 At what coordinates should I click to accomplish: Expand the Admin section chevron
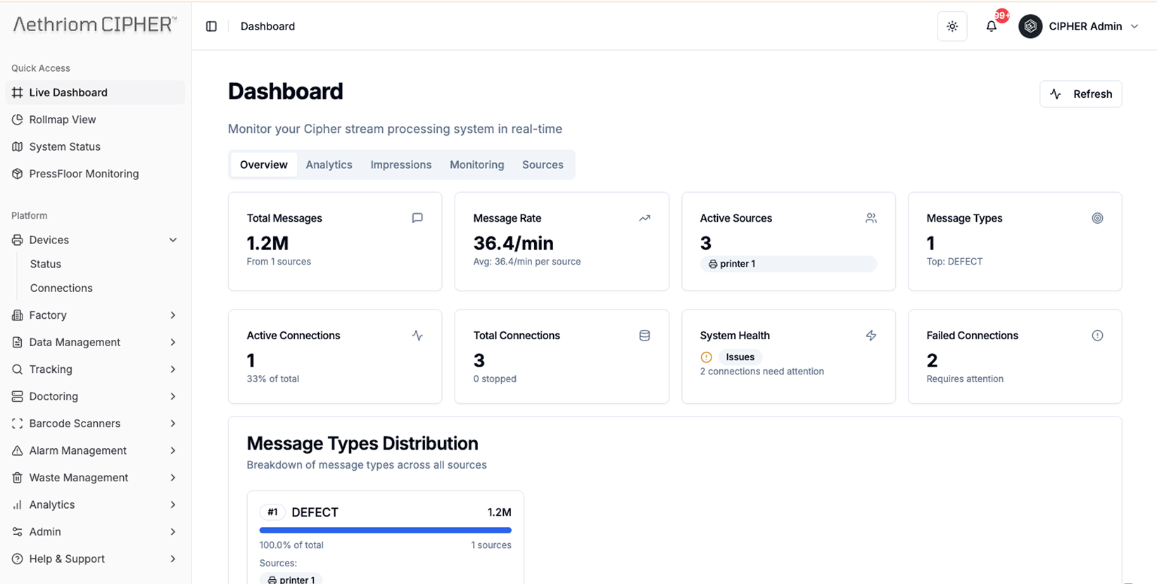point(173,532)
